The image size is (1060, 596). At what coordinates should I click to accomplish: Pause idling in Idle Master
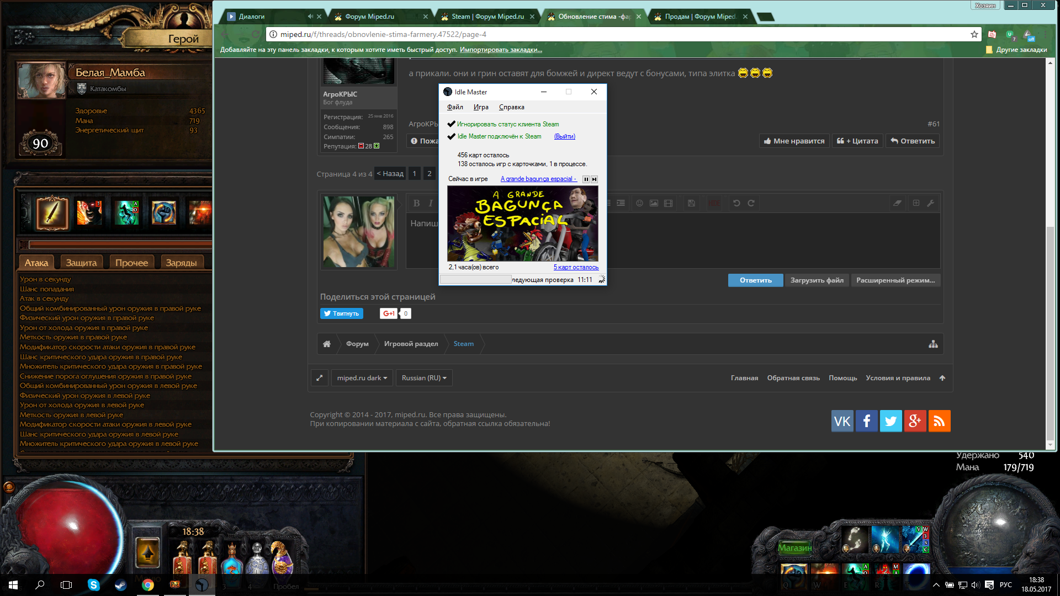click(586, 179)
